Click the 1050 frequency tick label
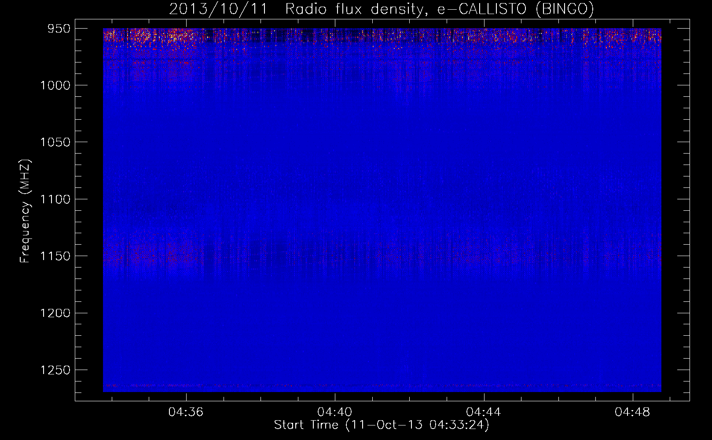This screenshot has height=440, width=712. 55,142
